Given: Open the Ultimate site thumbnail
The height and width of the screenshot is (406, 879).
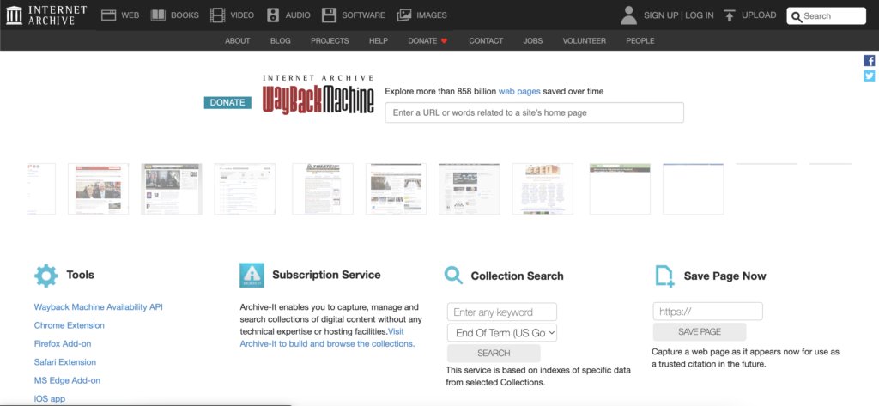Looking at the screenshot, I should pyautogui.click(x=323, y=189).
